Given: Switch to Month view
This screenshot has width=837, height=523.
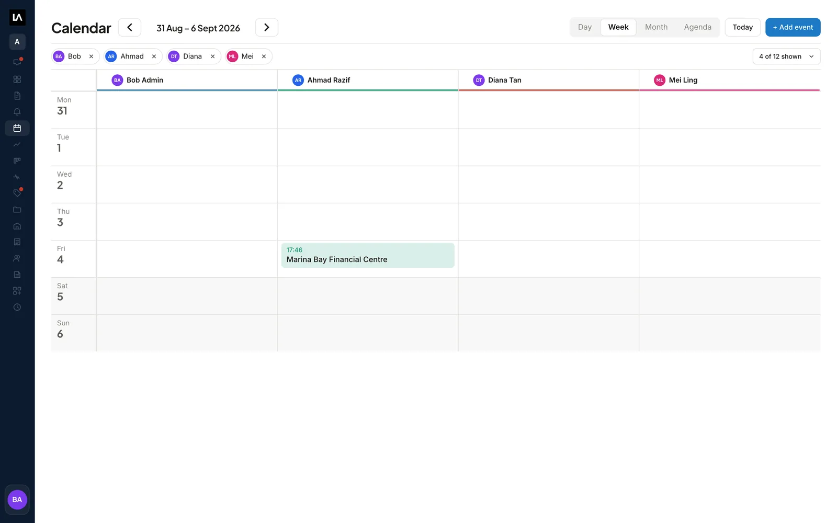Looking at the screenshot, I should click(656, 27).
